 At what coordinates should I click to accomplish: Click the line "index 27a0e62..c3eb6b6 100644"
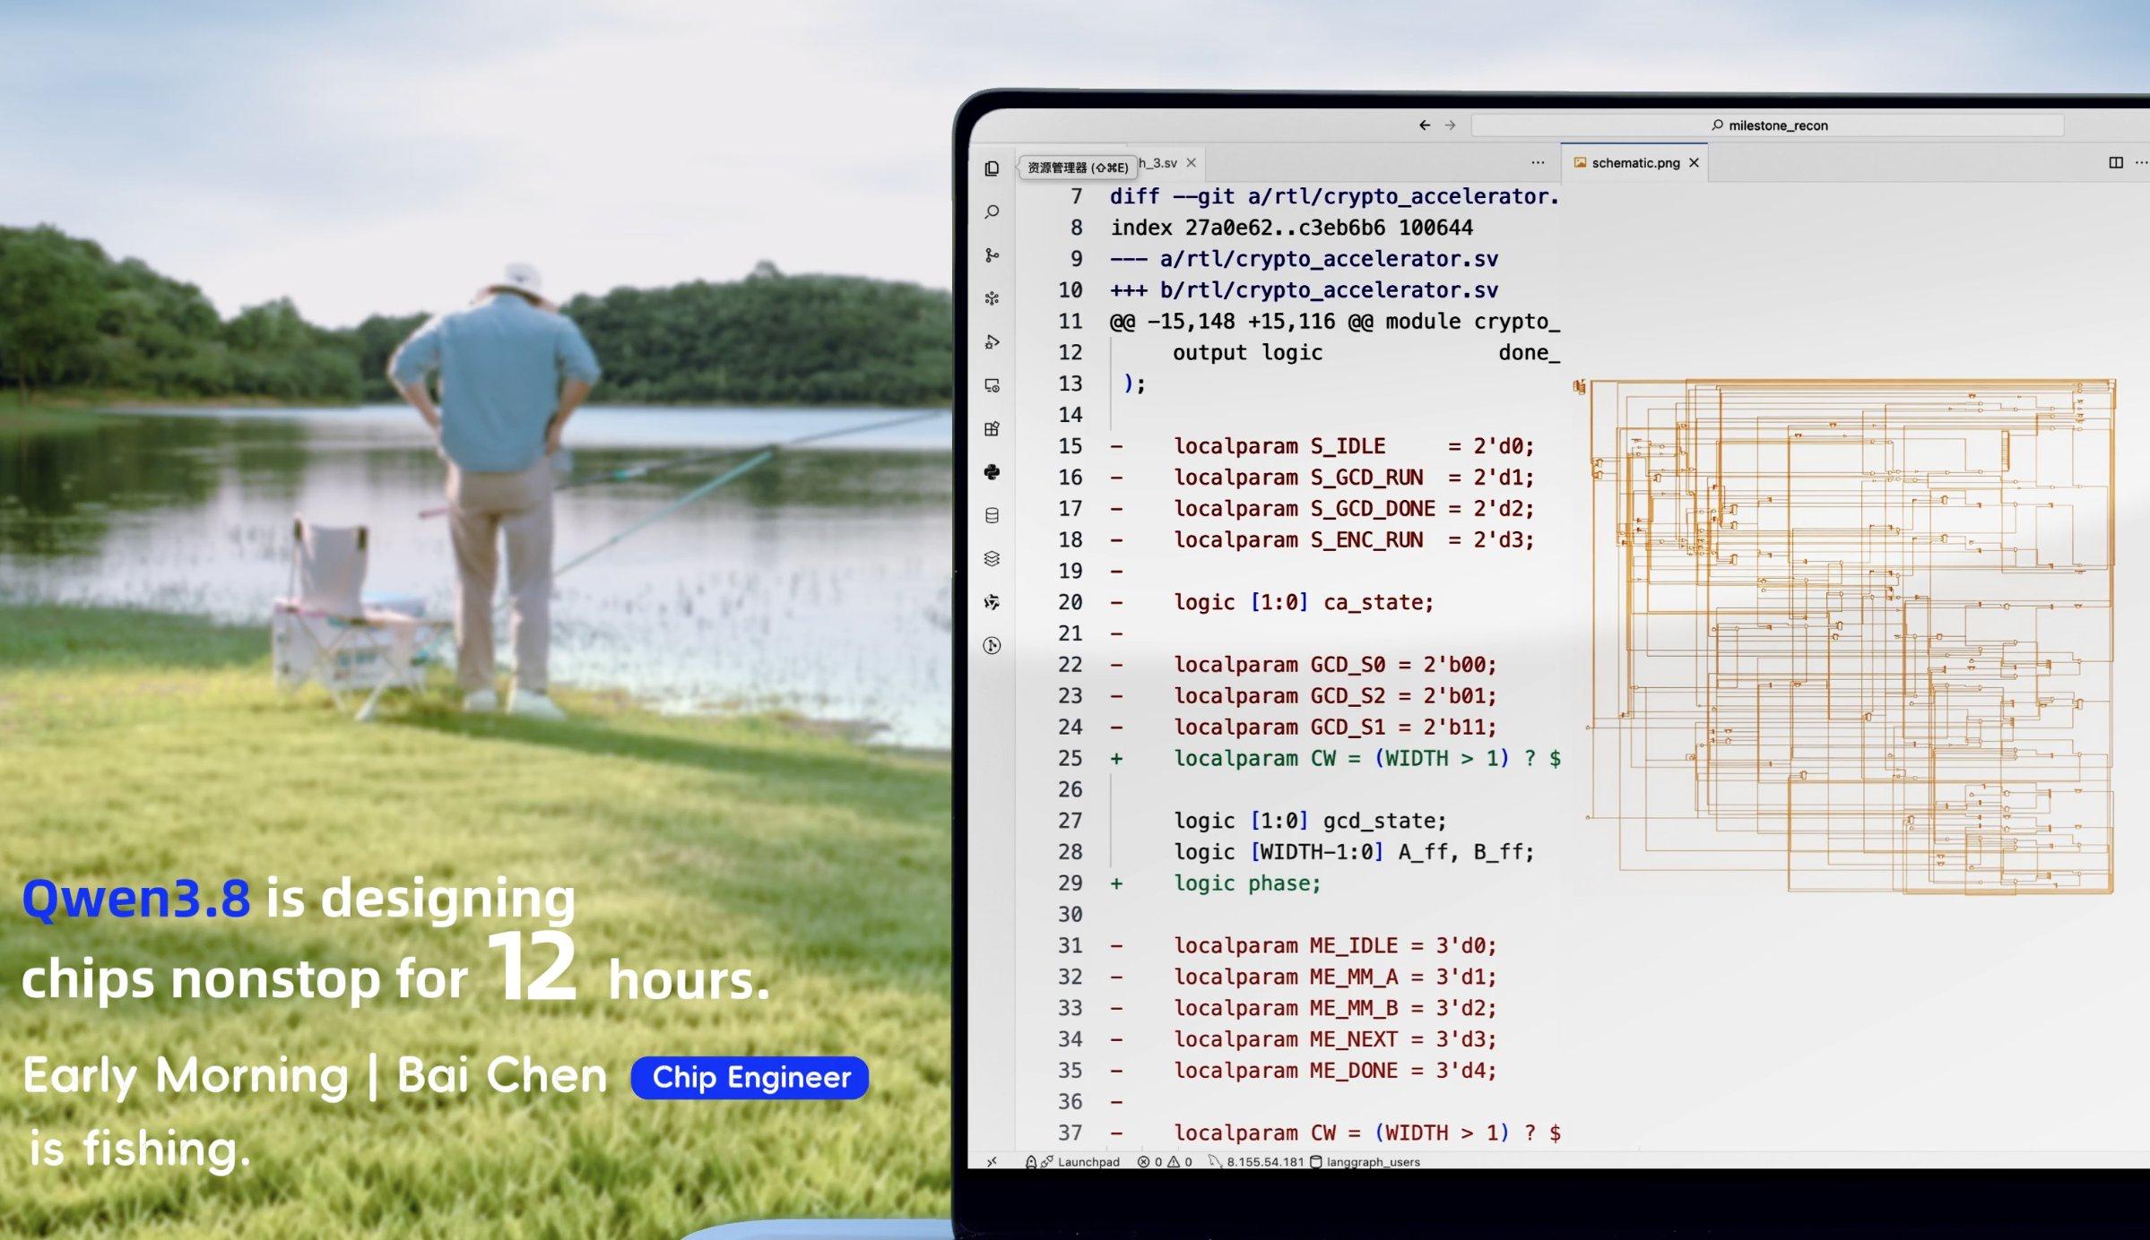point(1291,228)
